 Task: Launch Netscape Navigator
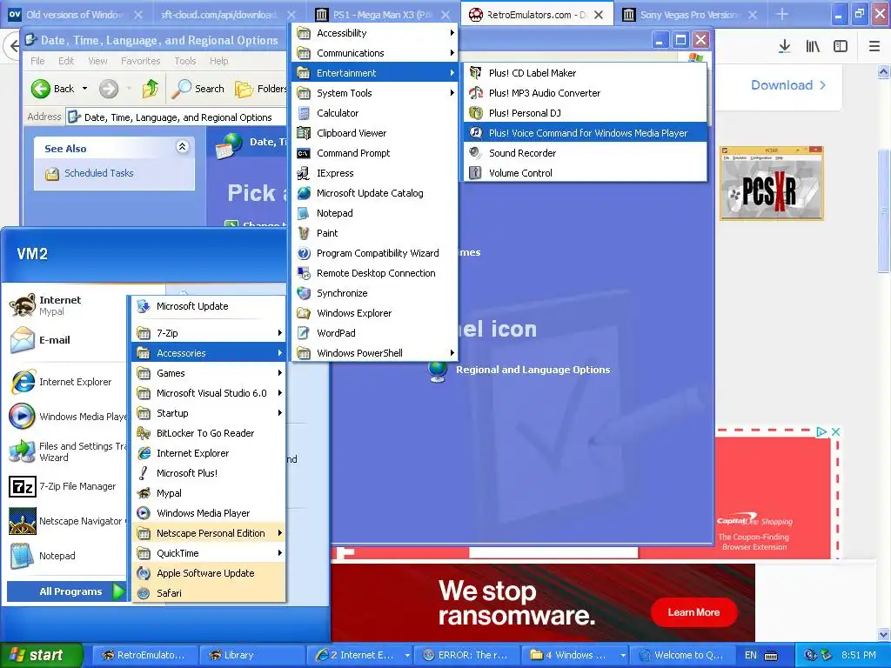(67, 521)
